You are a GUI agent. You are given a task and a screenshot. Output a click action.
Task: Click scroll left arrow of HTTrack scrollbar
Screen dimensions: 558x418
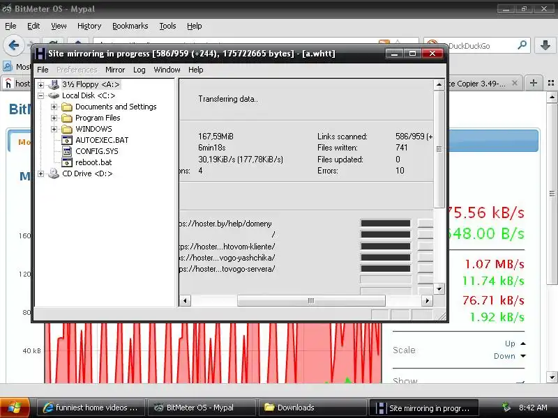coord(185,301)
